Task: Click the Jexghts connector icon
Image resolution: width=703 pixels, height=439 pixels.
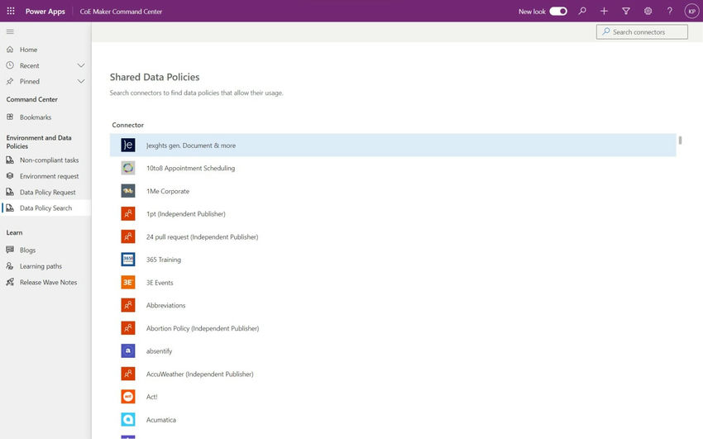Action: [127, 145]
